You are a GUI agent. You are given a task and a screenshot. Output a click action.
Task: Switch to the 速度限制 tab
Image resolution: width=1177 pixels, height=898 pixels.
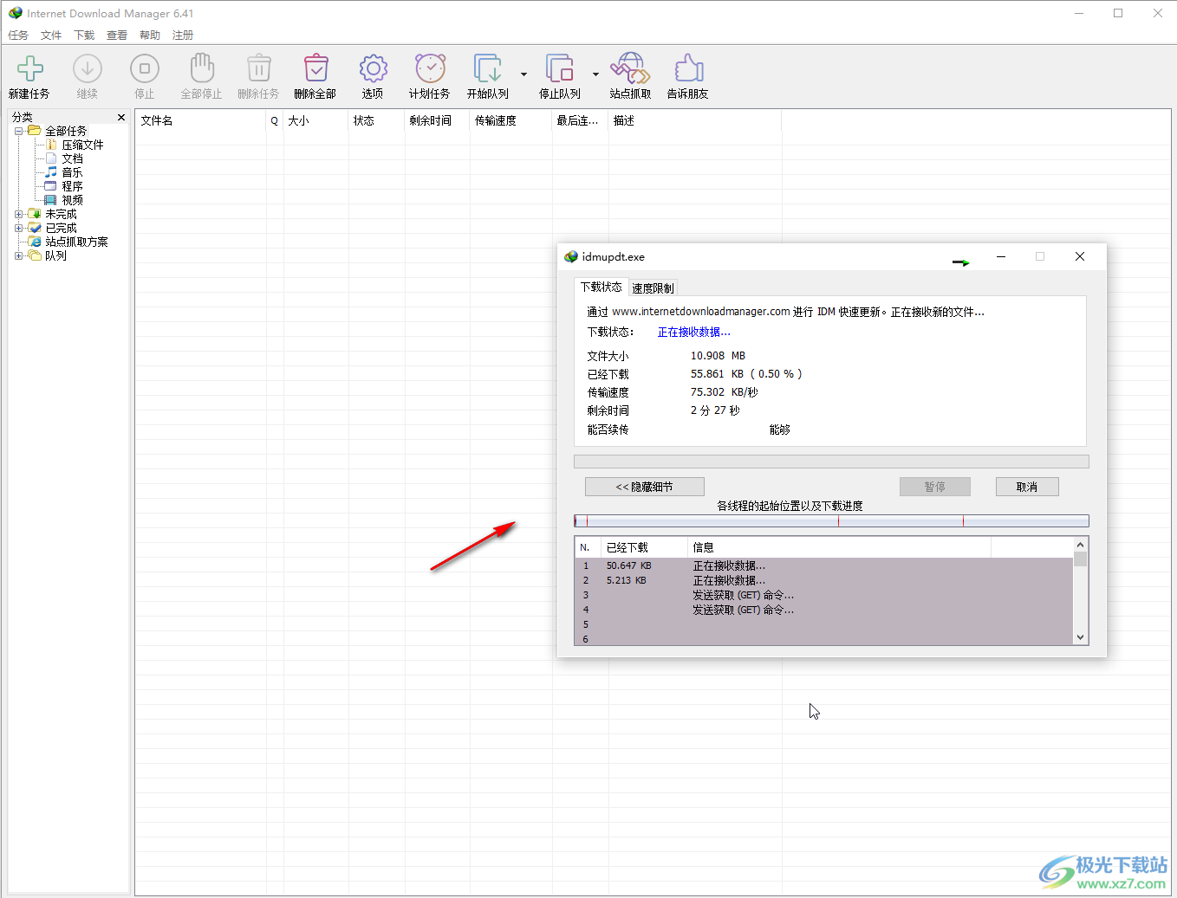(x=653, y=288)
